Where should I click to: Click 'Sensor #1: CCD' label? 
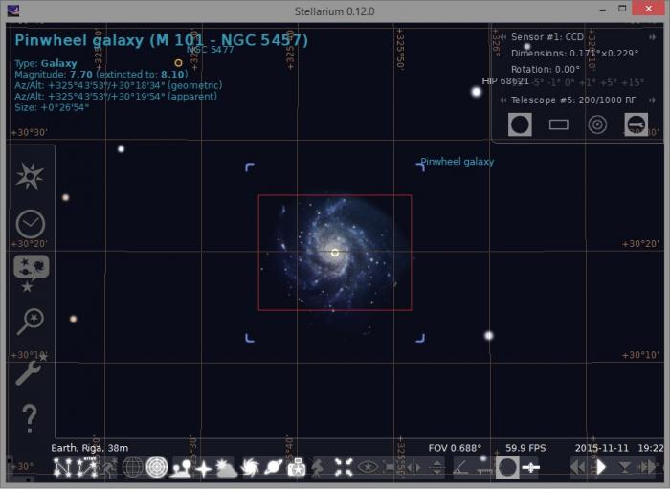tap(547, 37)
